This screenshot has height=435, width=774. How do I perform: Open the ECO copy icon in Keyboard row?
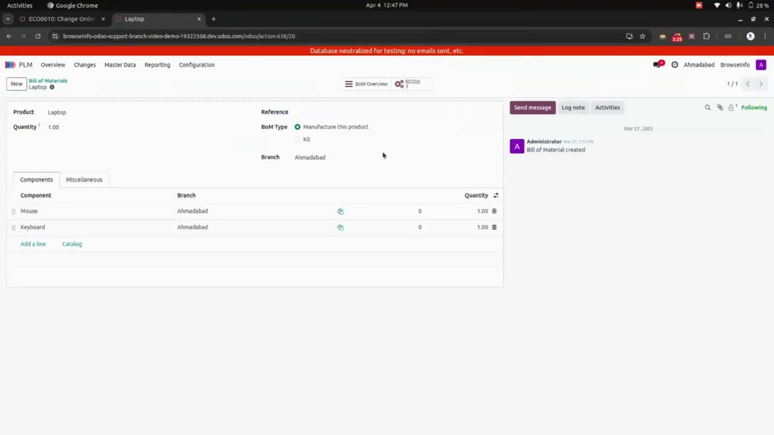coord(340,228)
